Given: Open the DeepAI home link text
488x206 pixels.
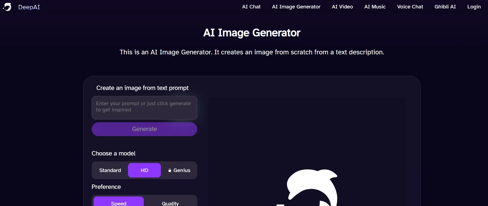Looking at the screenshot, I should click(29, 7).
